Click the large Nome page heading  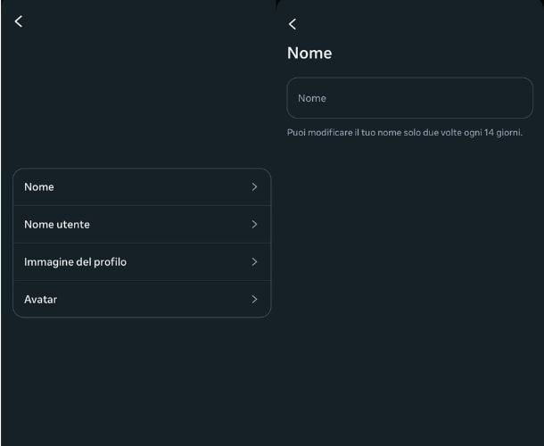pos(309,54)
